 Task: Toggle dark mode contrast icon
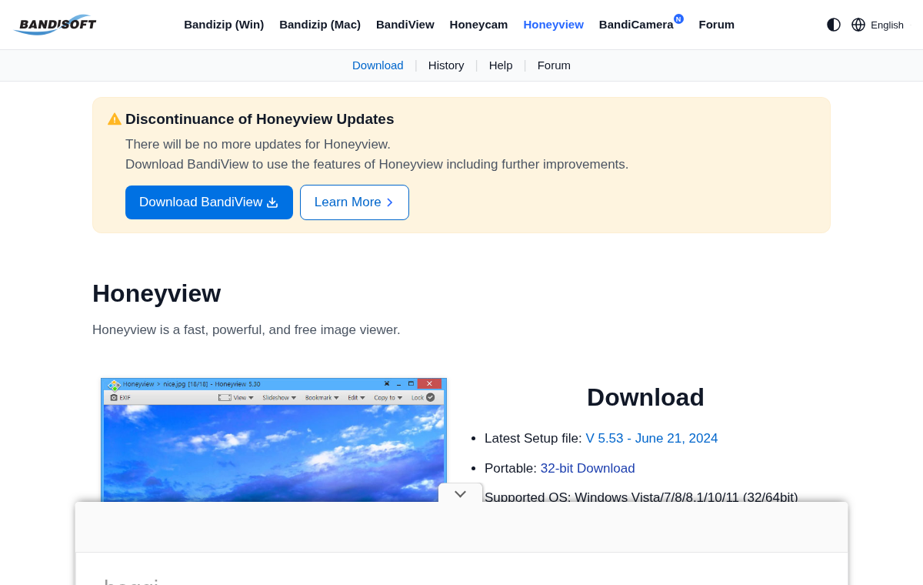(834, 25)
